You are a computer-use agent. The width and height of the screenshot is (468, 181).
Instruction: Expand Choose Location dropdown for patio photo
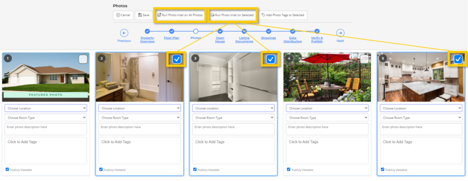pyautogui.click(x=327, y=109)
